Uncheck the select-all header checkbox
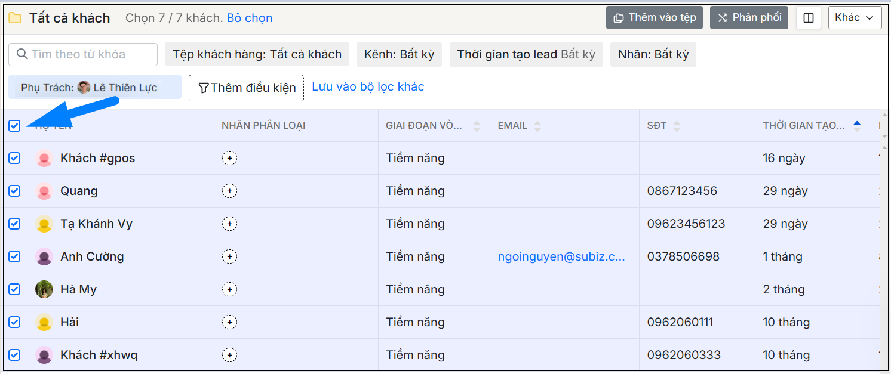 pos(14,126)
